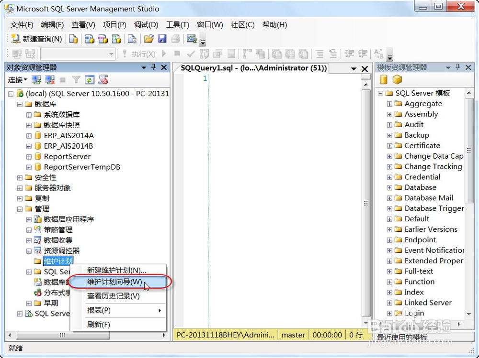Image resolution: width=479 pixels, height=358 pixels.
Task: Select the 数据收集 node
Action: point(58,240)
